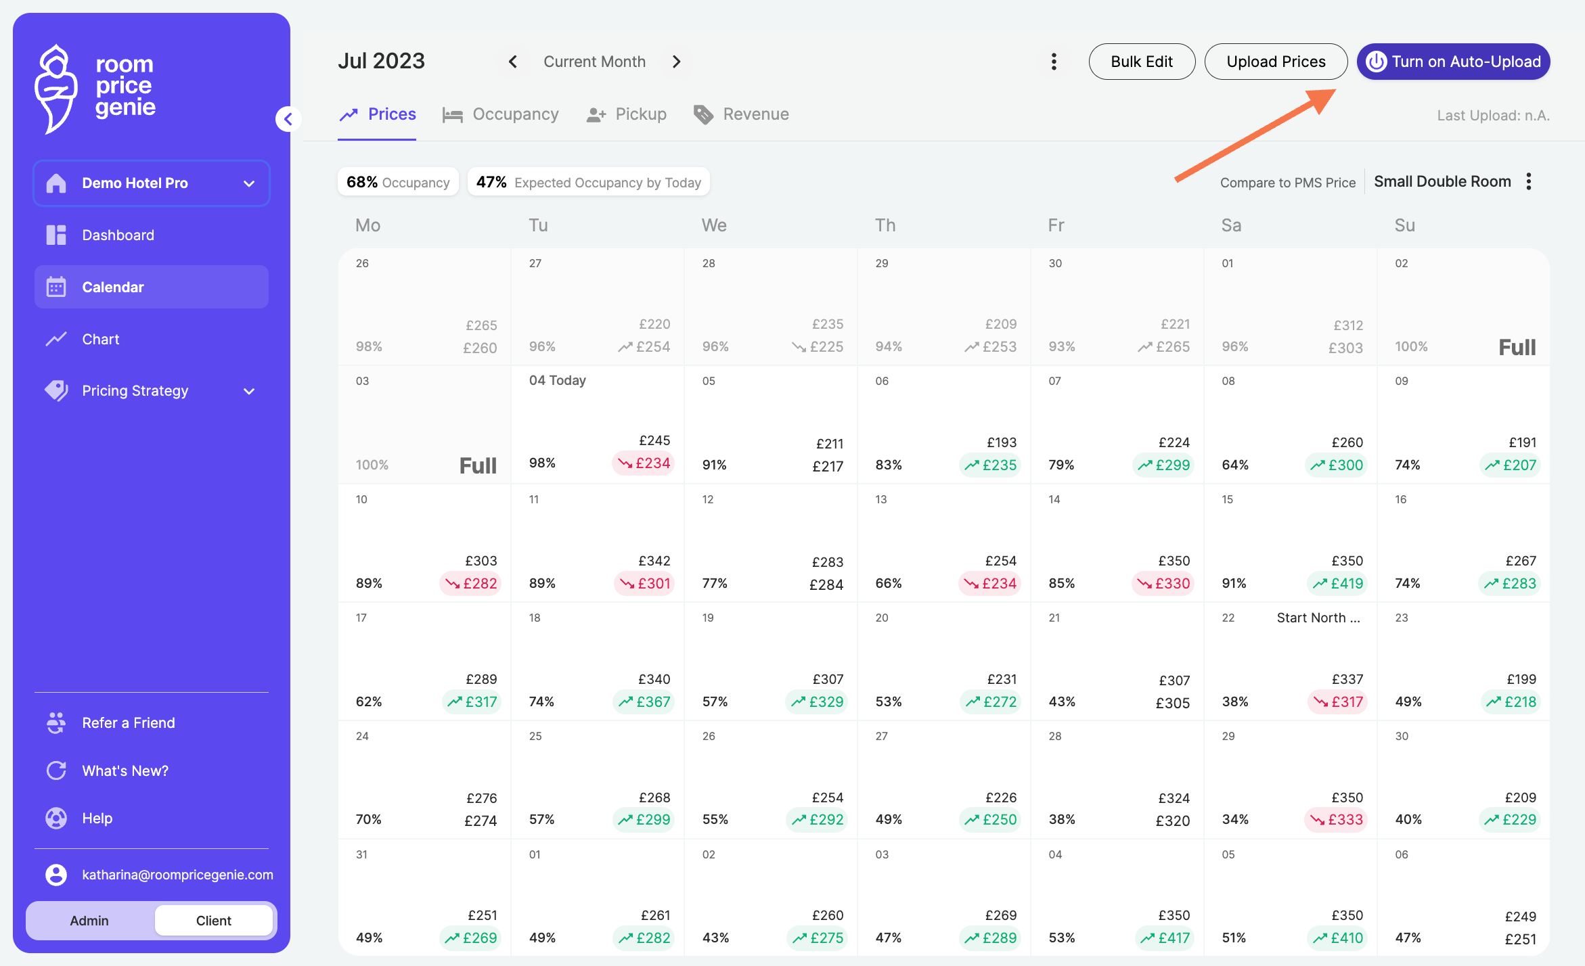Switch to the Pickup tab
This screenshot has width=1585, height=966.
pos(626,114)
